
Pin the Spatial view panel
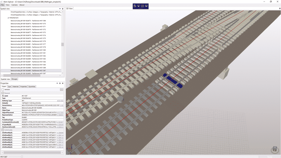tap(63, 9)
